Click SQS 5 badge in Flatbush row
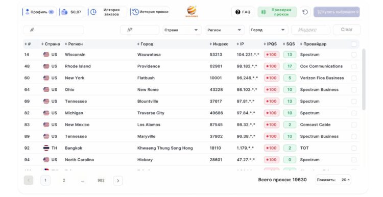Screen dimensions: 383x197 coord(290,78)
